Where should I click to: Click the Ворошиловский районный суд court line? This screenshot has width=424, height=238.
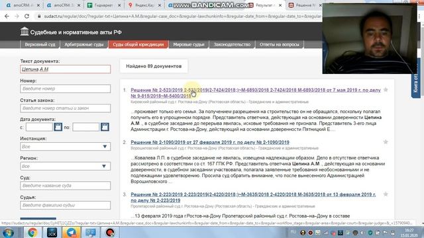click(225, 148)
